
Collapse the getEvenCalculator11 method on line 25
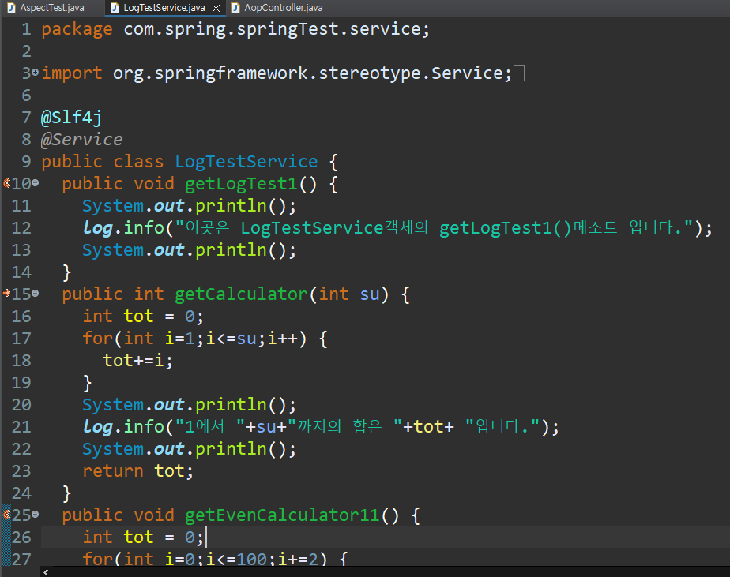tap(36, 515)
